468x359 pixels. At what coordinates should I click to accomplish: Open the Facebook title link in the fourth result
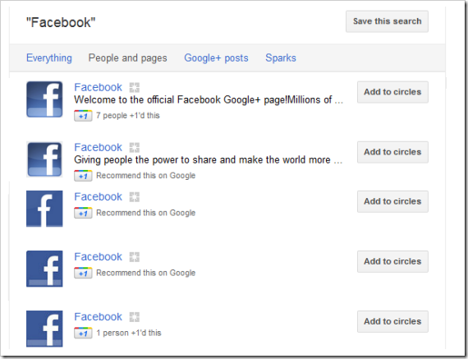[x=98, y=256]
